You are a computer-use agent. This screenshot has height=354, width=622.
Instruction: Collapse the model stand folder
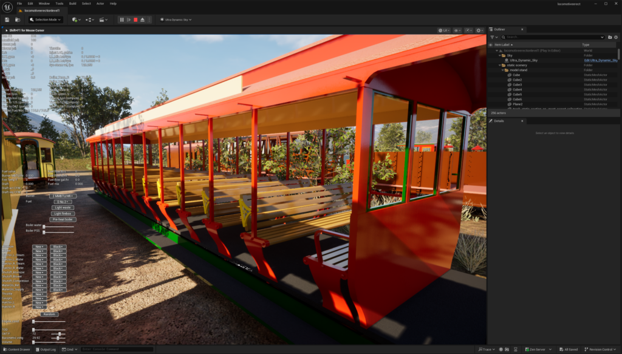point(504,70)
